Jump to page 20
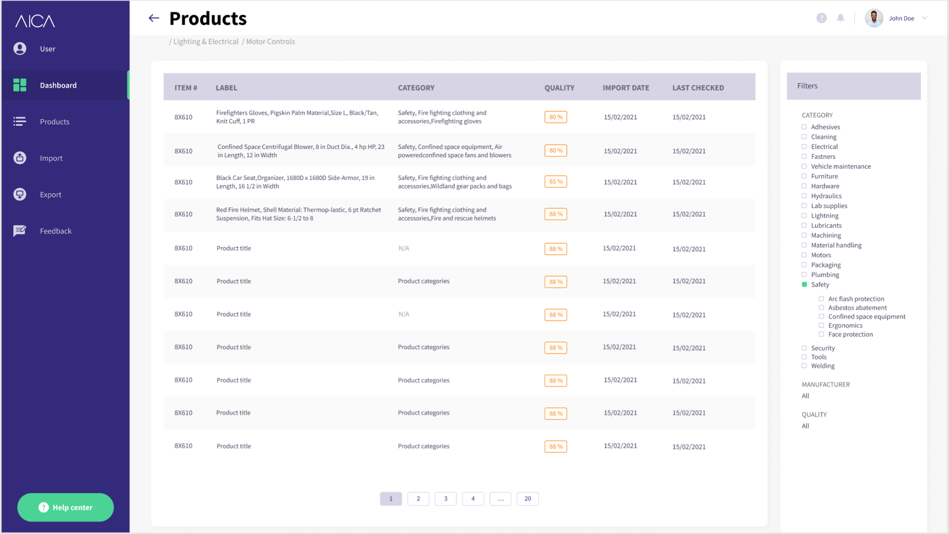 click(528, 498)
